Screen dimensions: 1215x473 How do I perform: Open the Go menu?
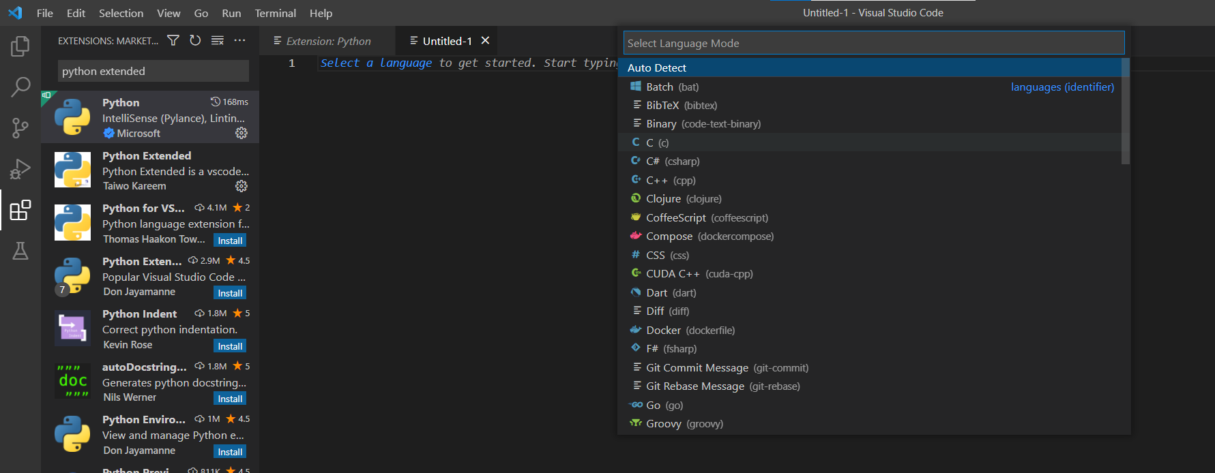[201, 13]
